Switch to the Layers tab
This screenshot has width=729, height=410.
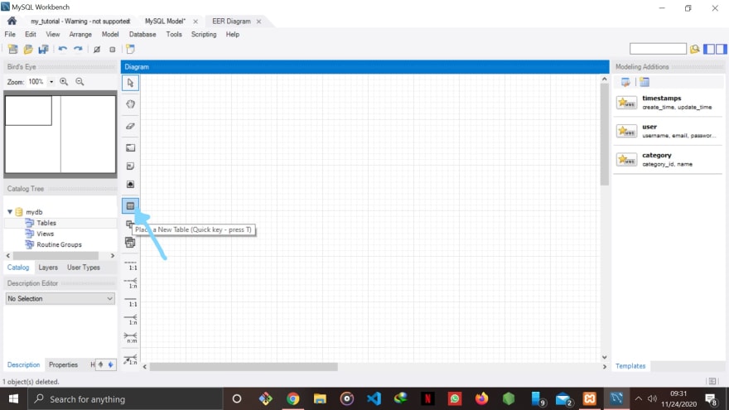click(48, 268)
